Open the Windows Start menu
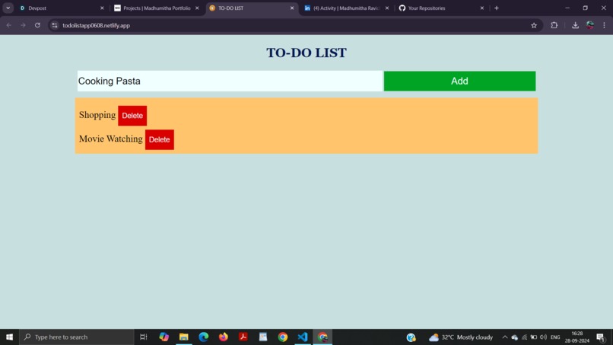The image size is (613, 345). tap(9, 337)
